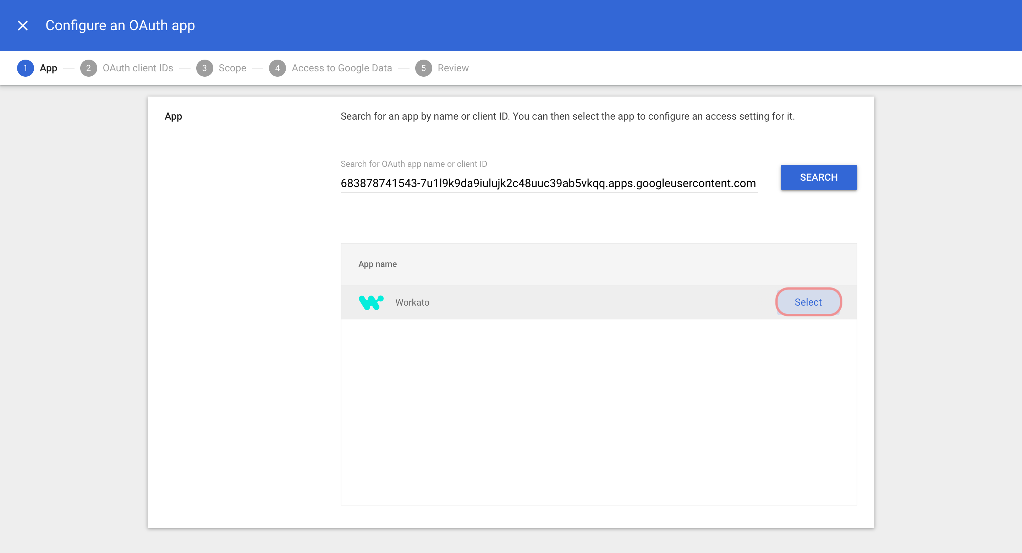Toggle the Workato app row selection
Viewport: 1022px width, 553px height.
[x=808, y=302]
